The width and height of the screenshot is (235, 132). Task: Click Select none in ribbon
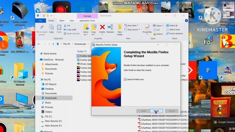click(x=173, y=29)
